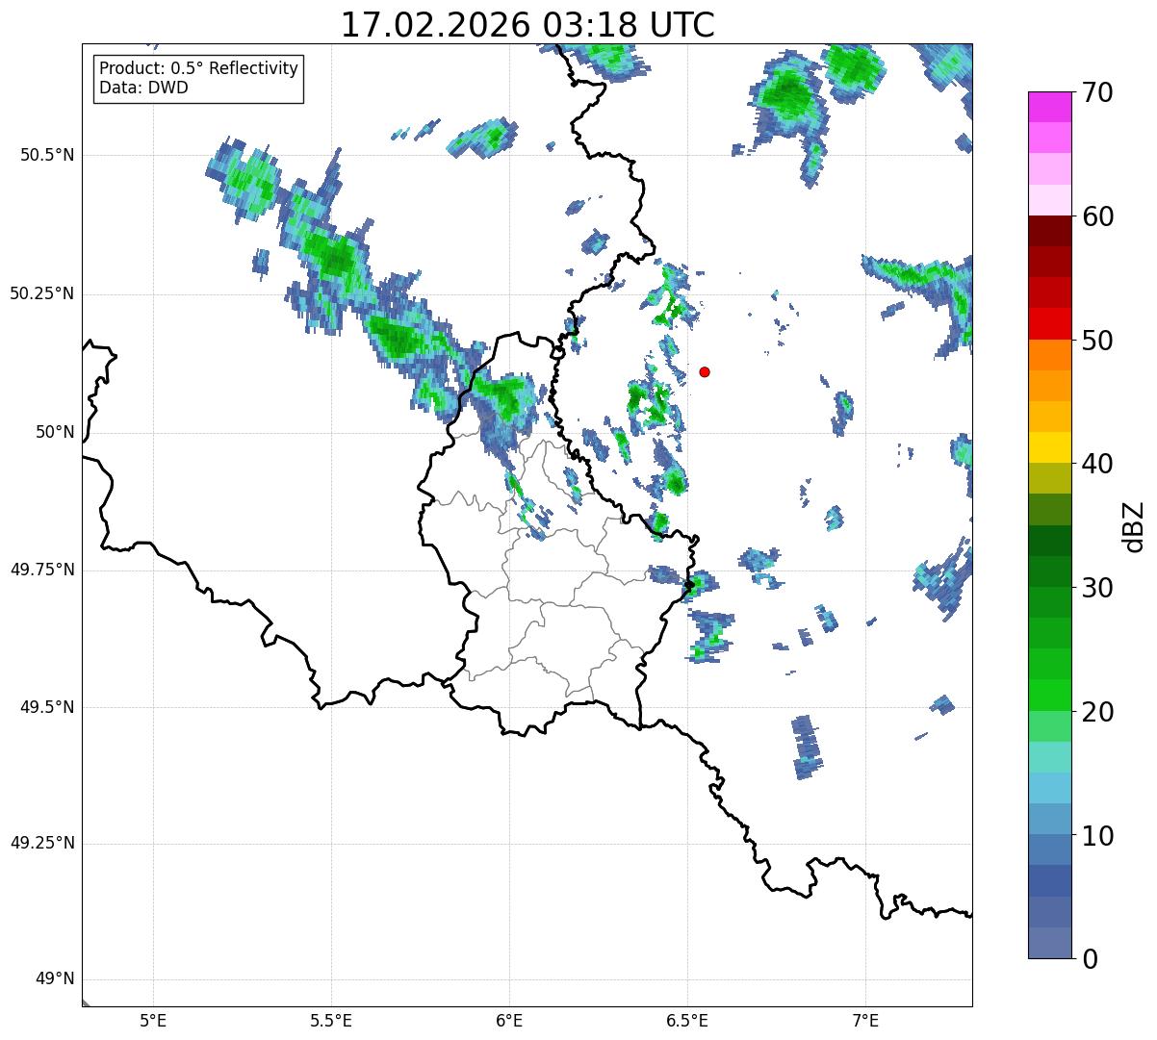Click the title '17.02.2026 03:18 UTC'
Viewport: 1157px width, 1040px height.
click(x=527, y=25)
